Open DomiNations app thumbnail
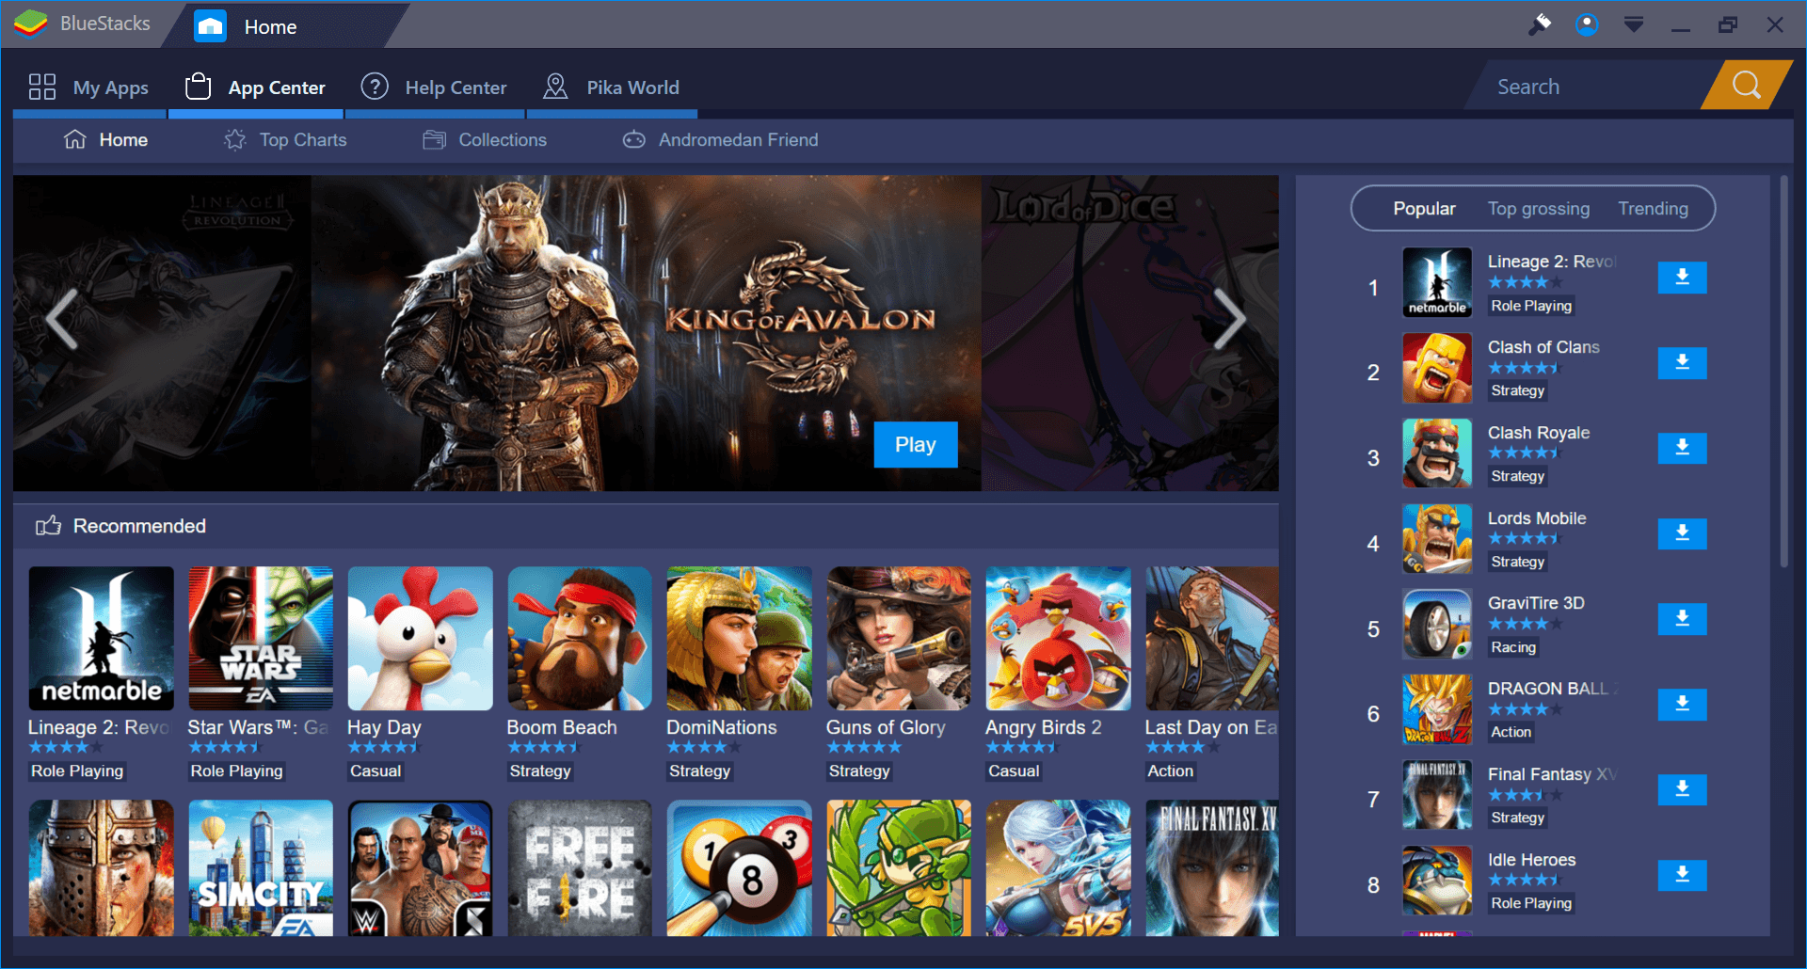 (739, 638)
